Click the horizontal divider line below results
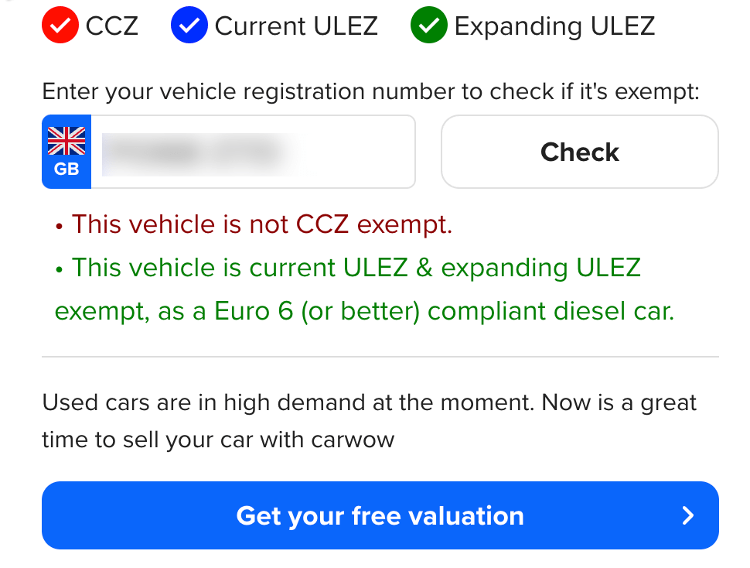750x568 pixels. 380,357
